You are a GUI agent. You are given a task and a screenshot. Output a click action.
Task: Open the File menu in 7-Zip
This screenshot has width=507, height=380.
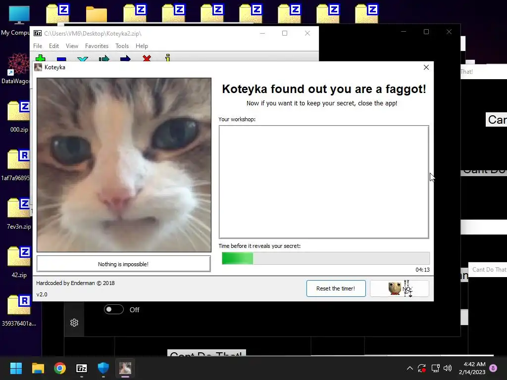(x=38, y=46)
